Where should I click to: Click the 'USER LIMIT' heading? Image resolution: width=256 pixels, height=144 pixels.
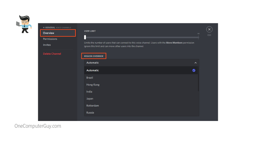click(x=90, y=31)
